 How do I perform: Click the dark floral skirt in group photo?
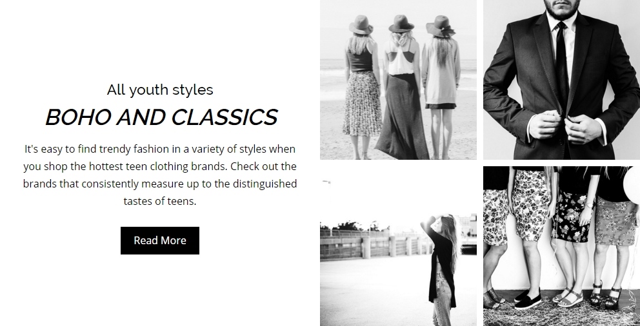coord(570,216)
